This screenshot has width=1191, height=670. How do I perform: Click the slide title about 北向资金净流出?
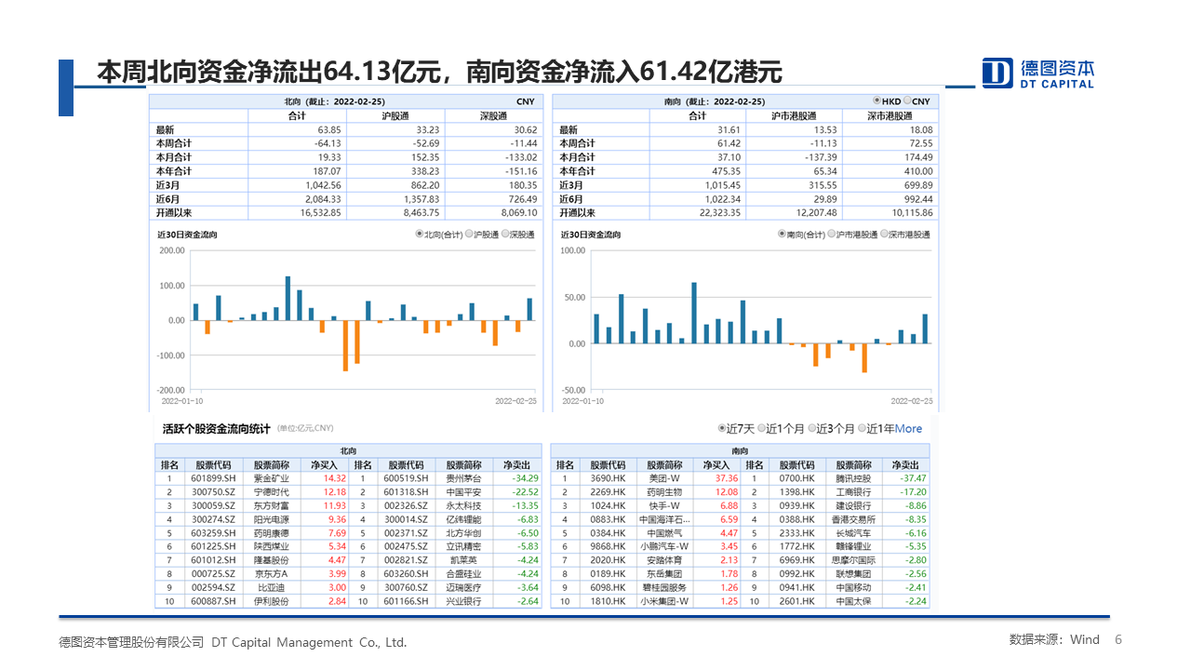point(440,72)
